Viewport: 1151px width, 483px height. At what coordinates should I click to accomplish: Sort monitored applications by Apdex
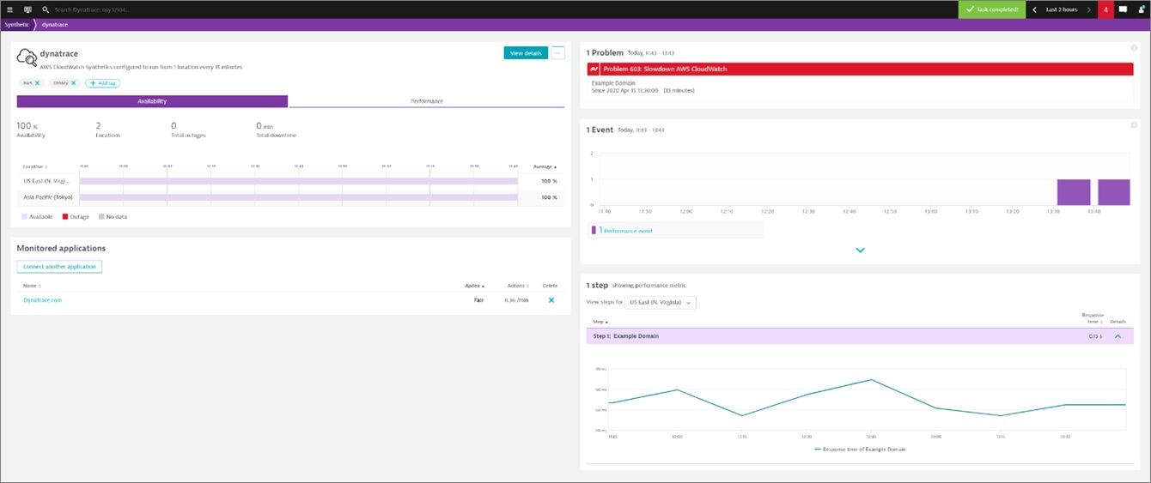click(x=475, y=286)
